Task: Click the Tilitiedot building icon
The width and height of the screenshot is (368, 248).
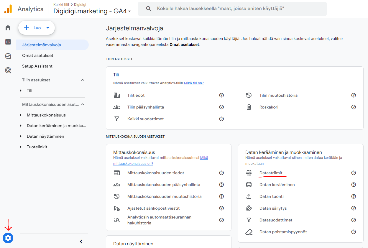Action: point(117,95)
